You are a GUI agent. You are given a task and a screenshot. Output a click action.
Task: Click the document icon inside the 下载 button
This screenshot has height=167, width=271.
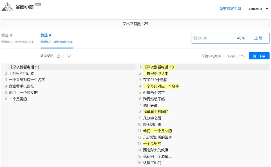point(254,56)
